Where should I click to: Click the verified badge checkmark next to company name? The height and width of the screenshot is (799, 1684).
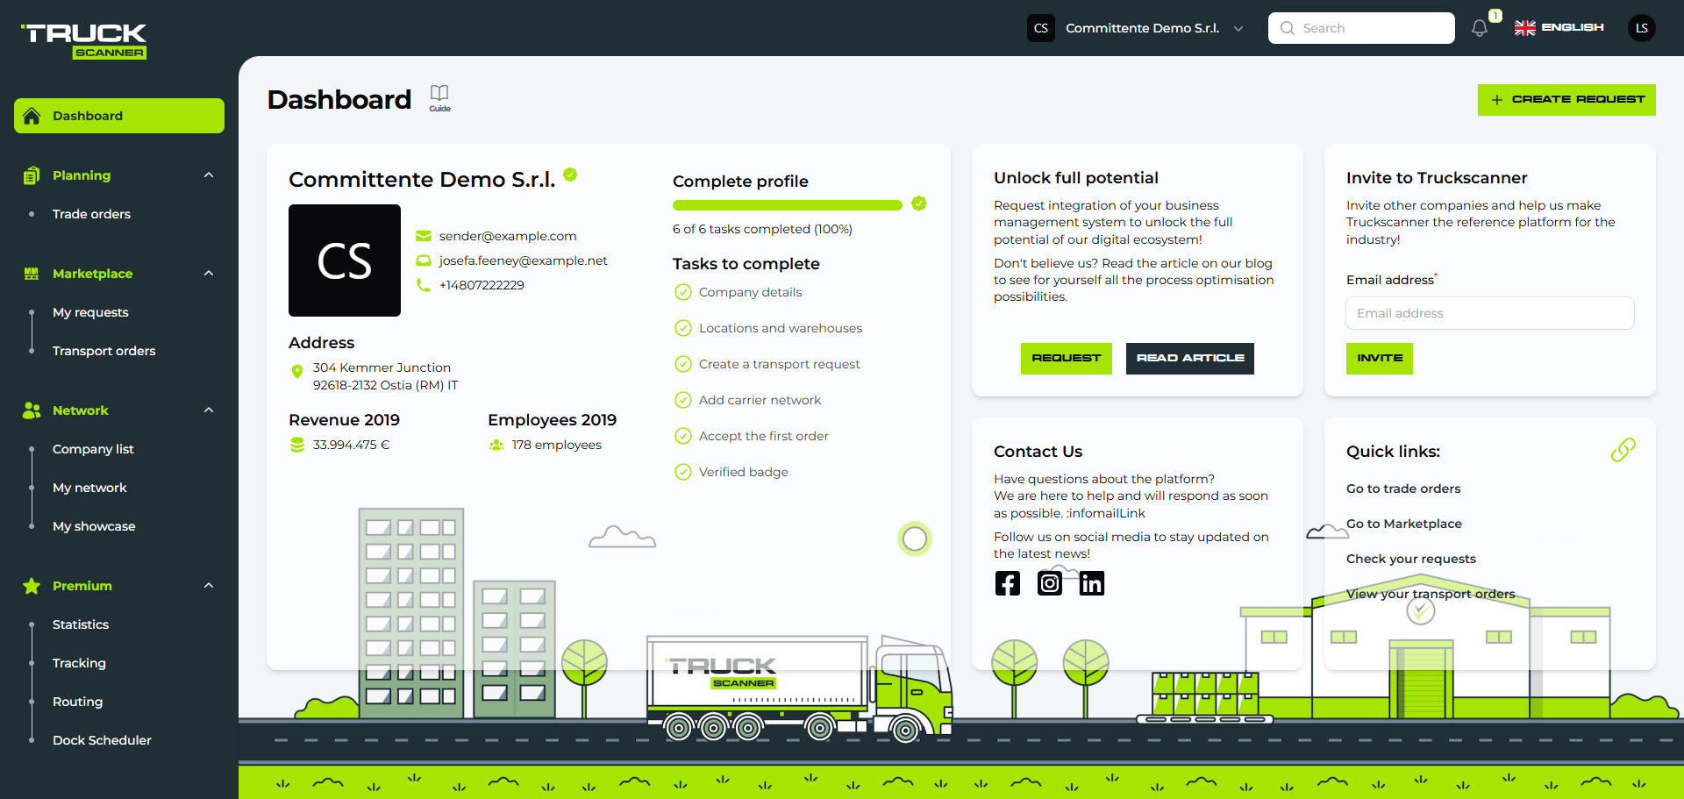pyautogui.click(x=570, y=175)
